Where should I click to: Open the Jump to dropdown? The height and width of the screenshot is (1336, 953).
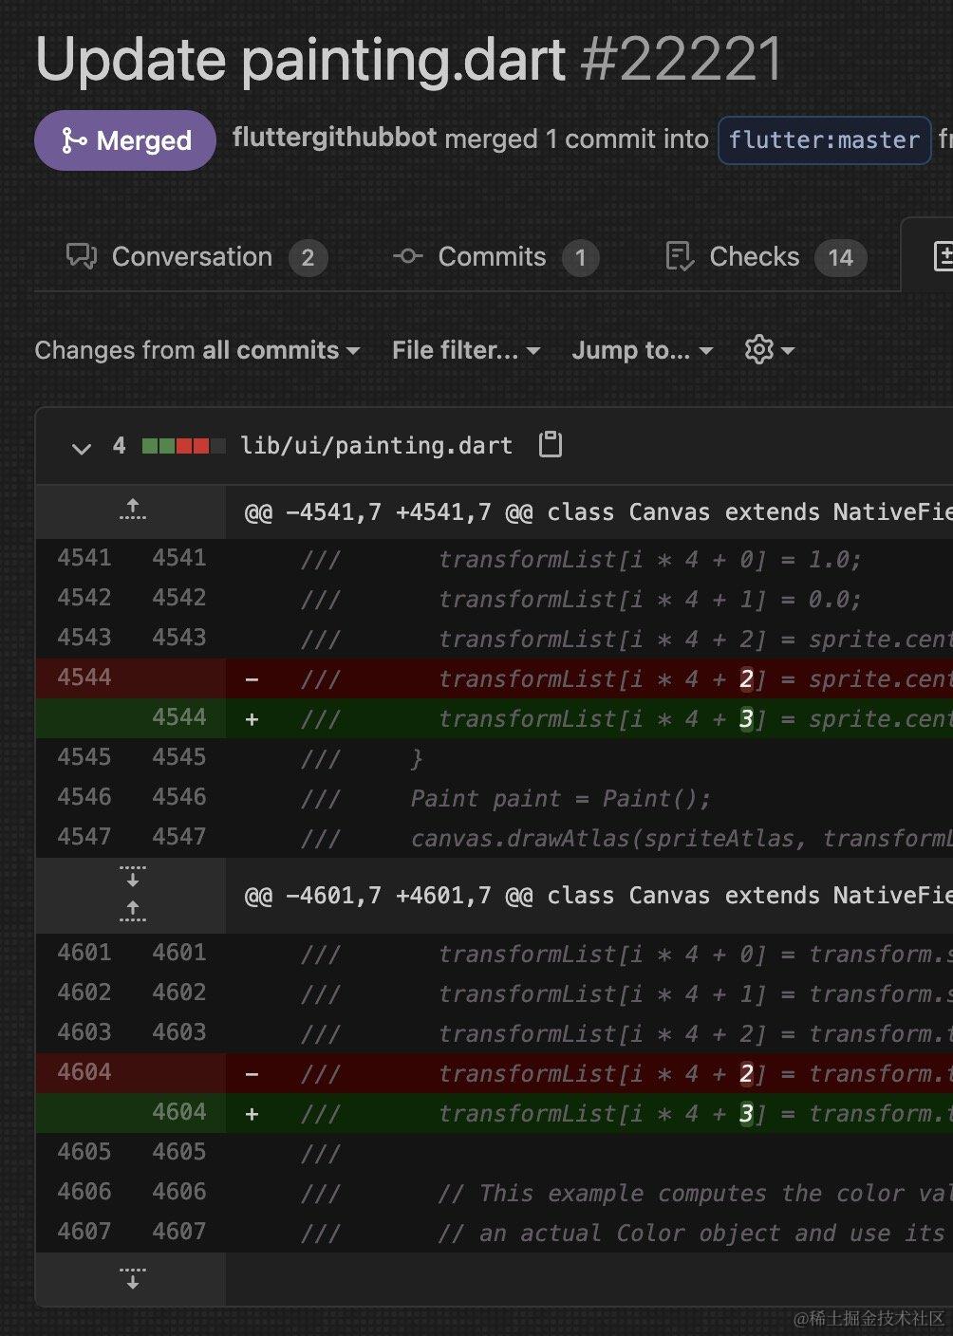[643, 350]
